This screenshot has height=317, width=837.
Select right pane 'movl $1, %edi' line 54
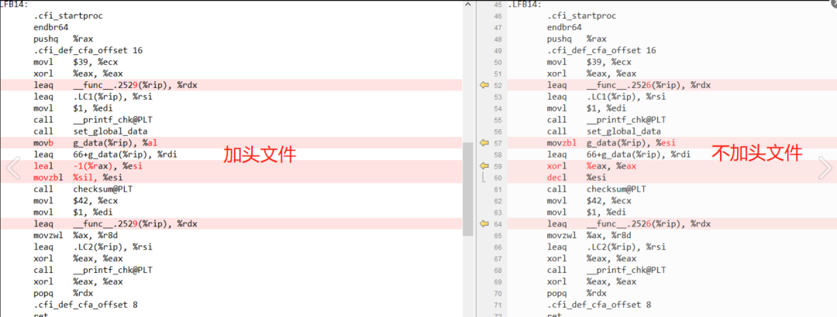586,109
